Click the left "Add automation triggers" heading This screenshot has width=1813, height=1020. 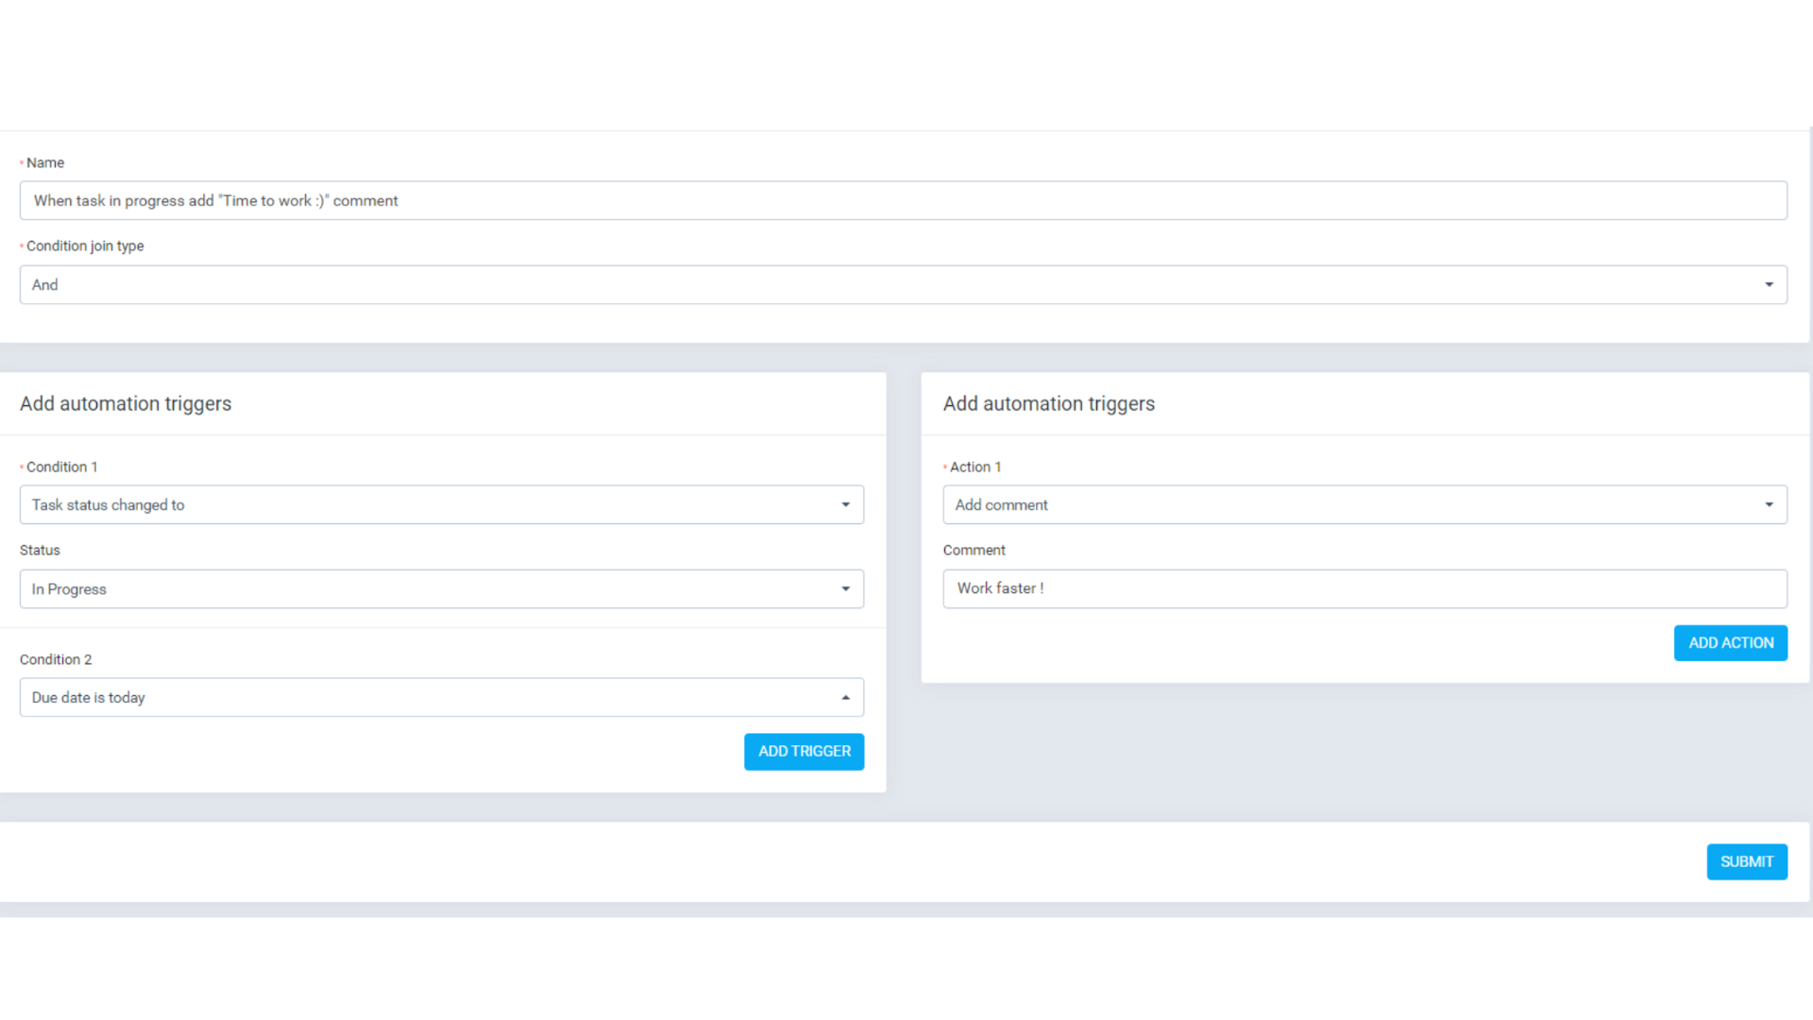[x=126, y=403]
